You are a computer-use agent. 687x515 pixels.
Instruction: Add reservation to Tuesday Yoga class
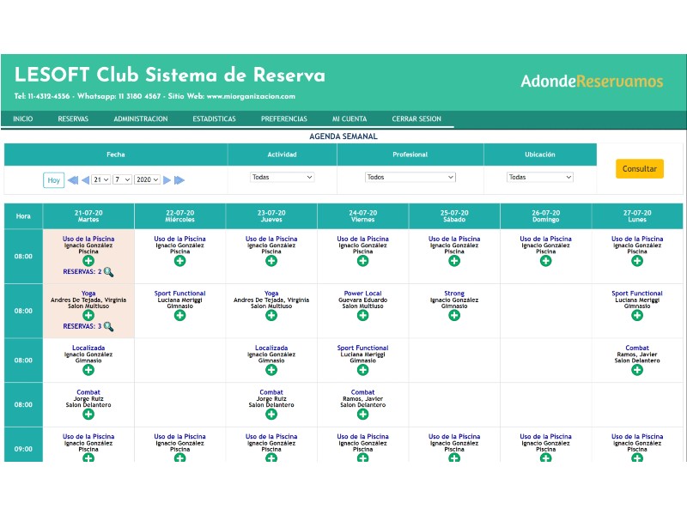(88, 315)
